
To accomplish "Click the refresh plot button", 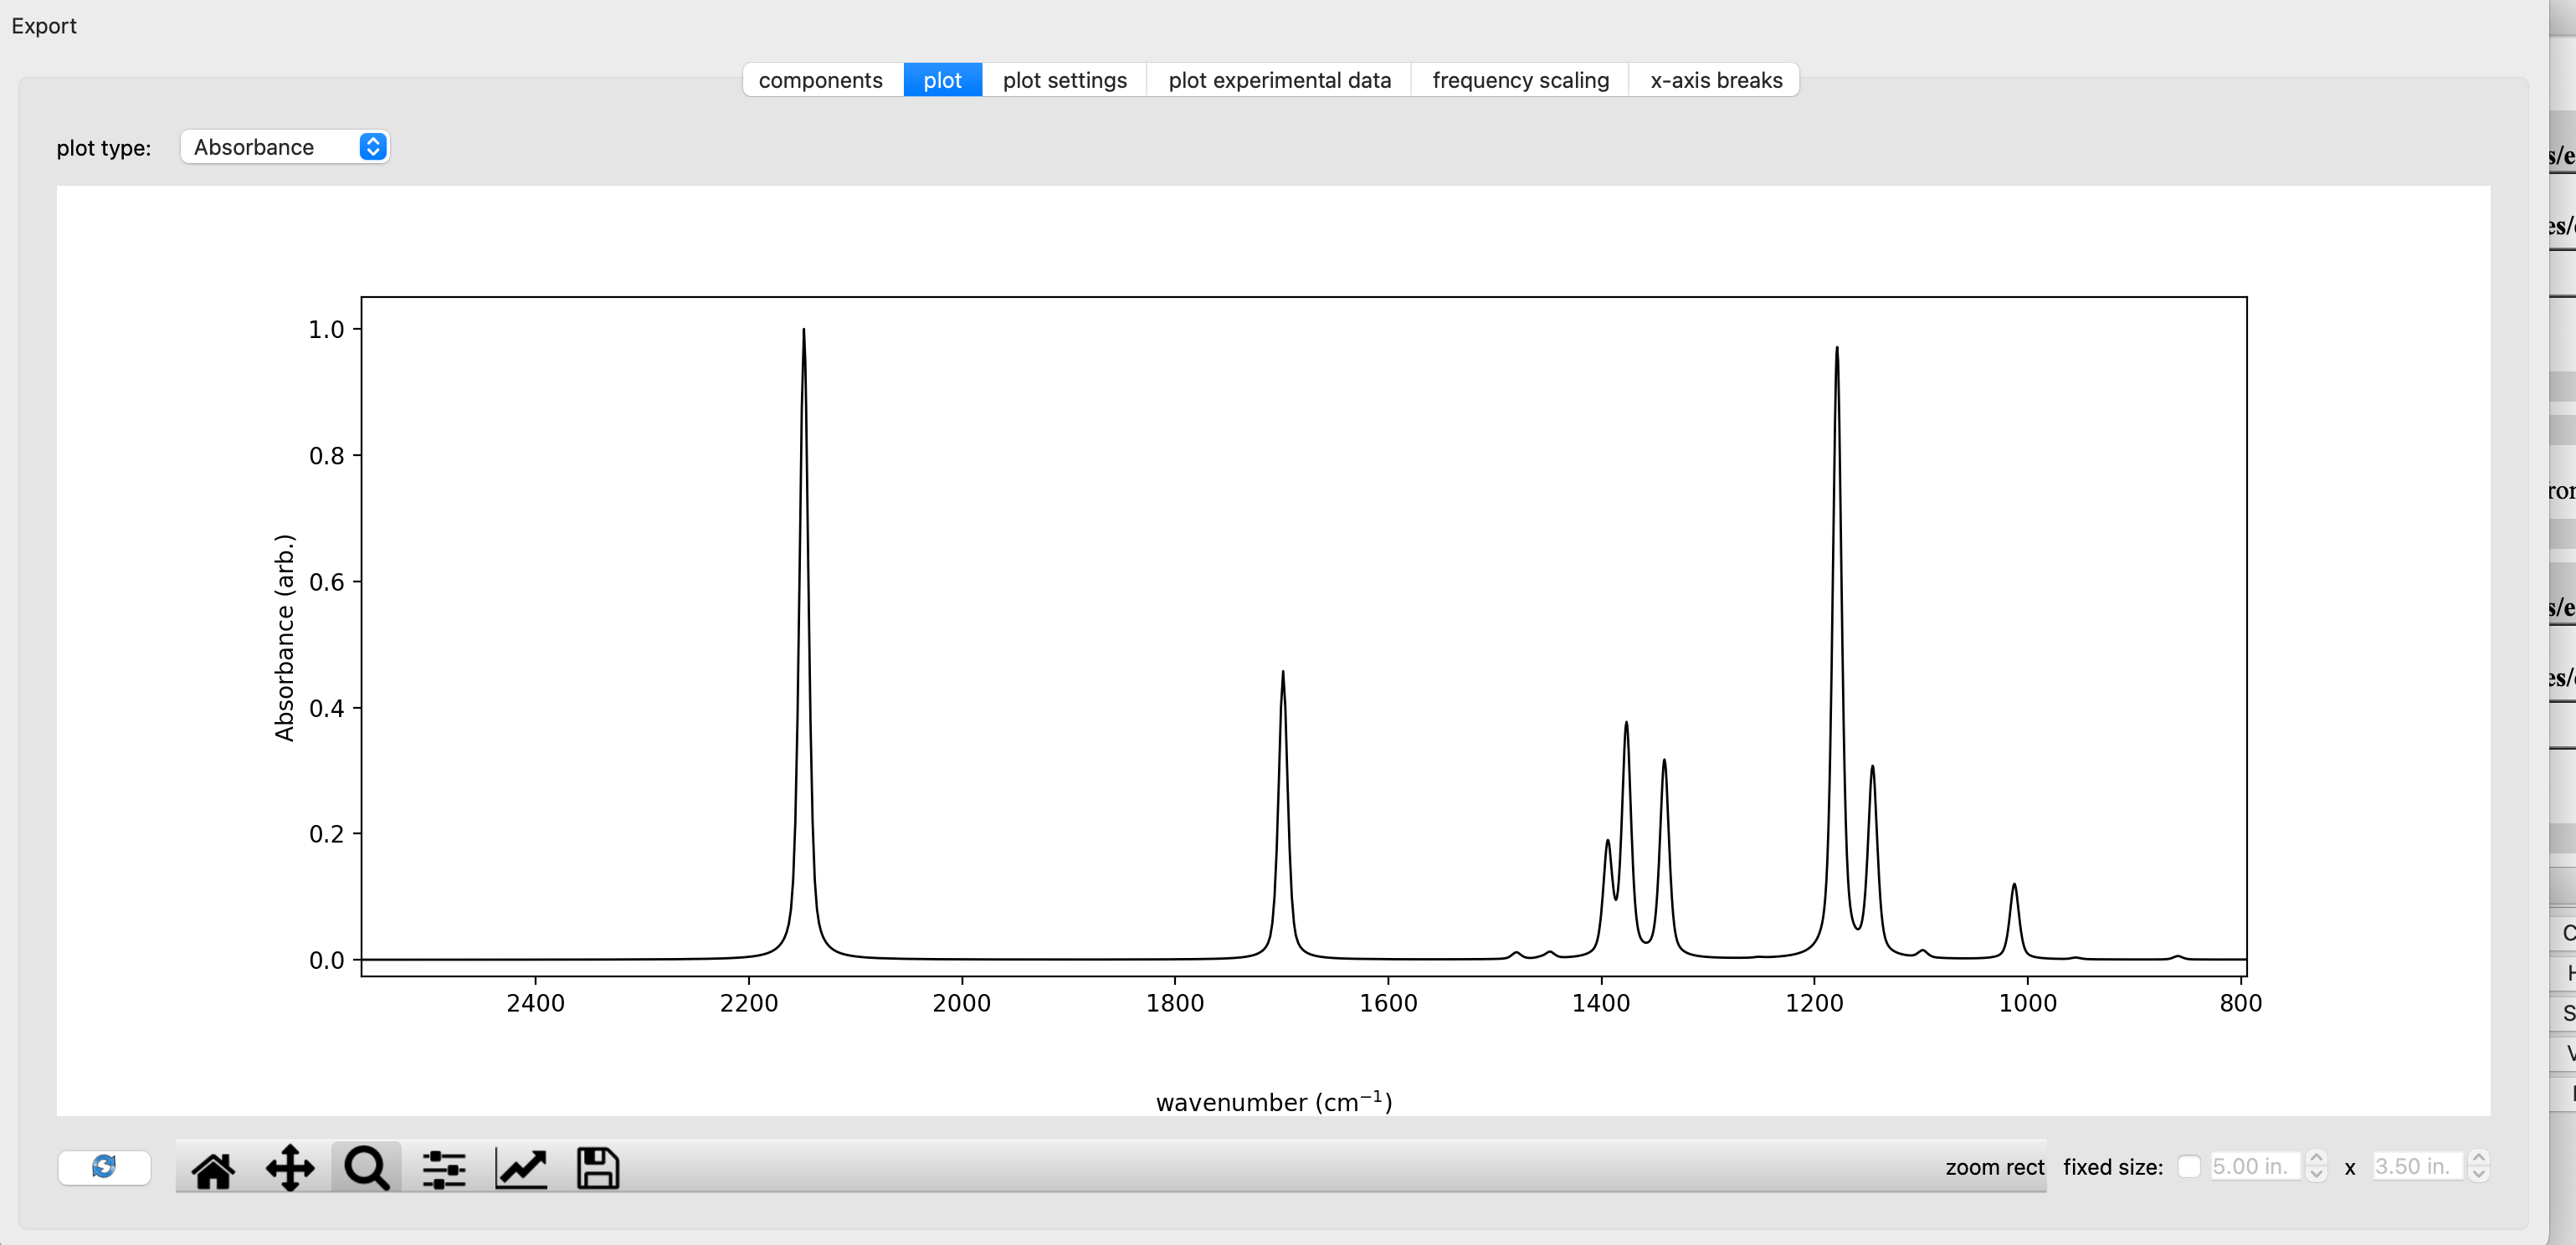I will (104, 1167).
